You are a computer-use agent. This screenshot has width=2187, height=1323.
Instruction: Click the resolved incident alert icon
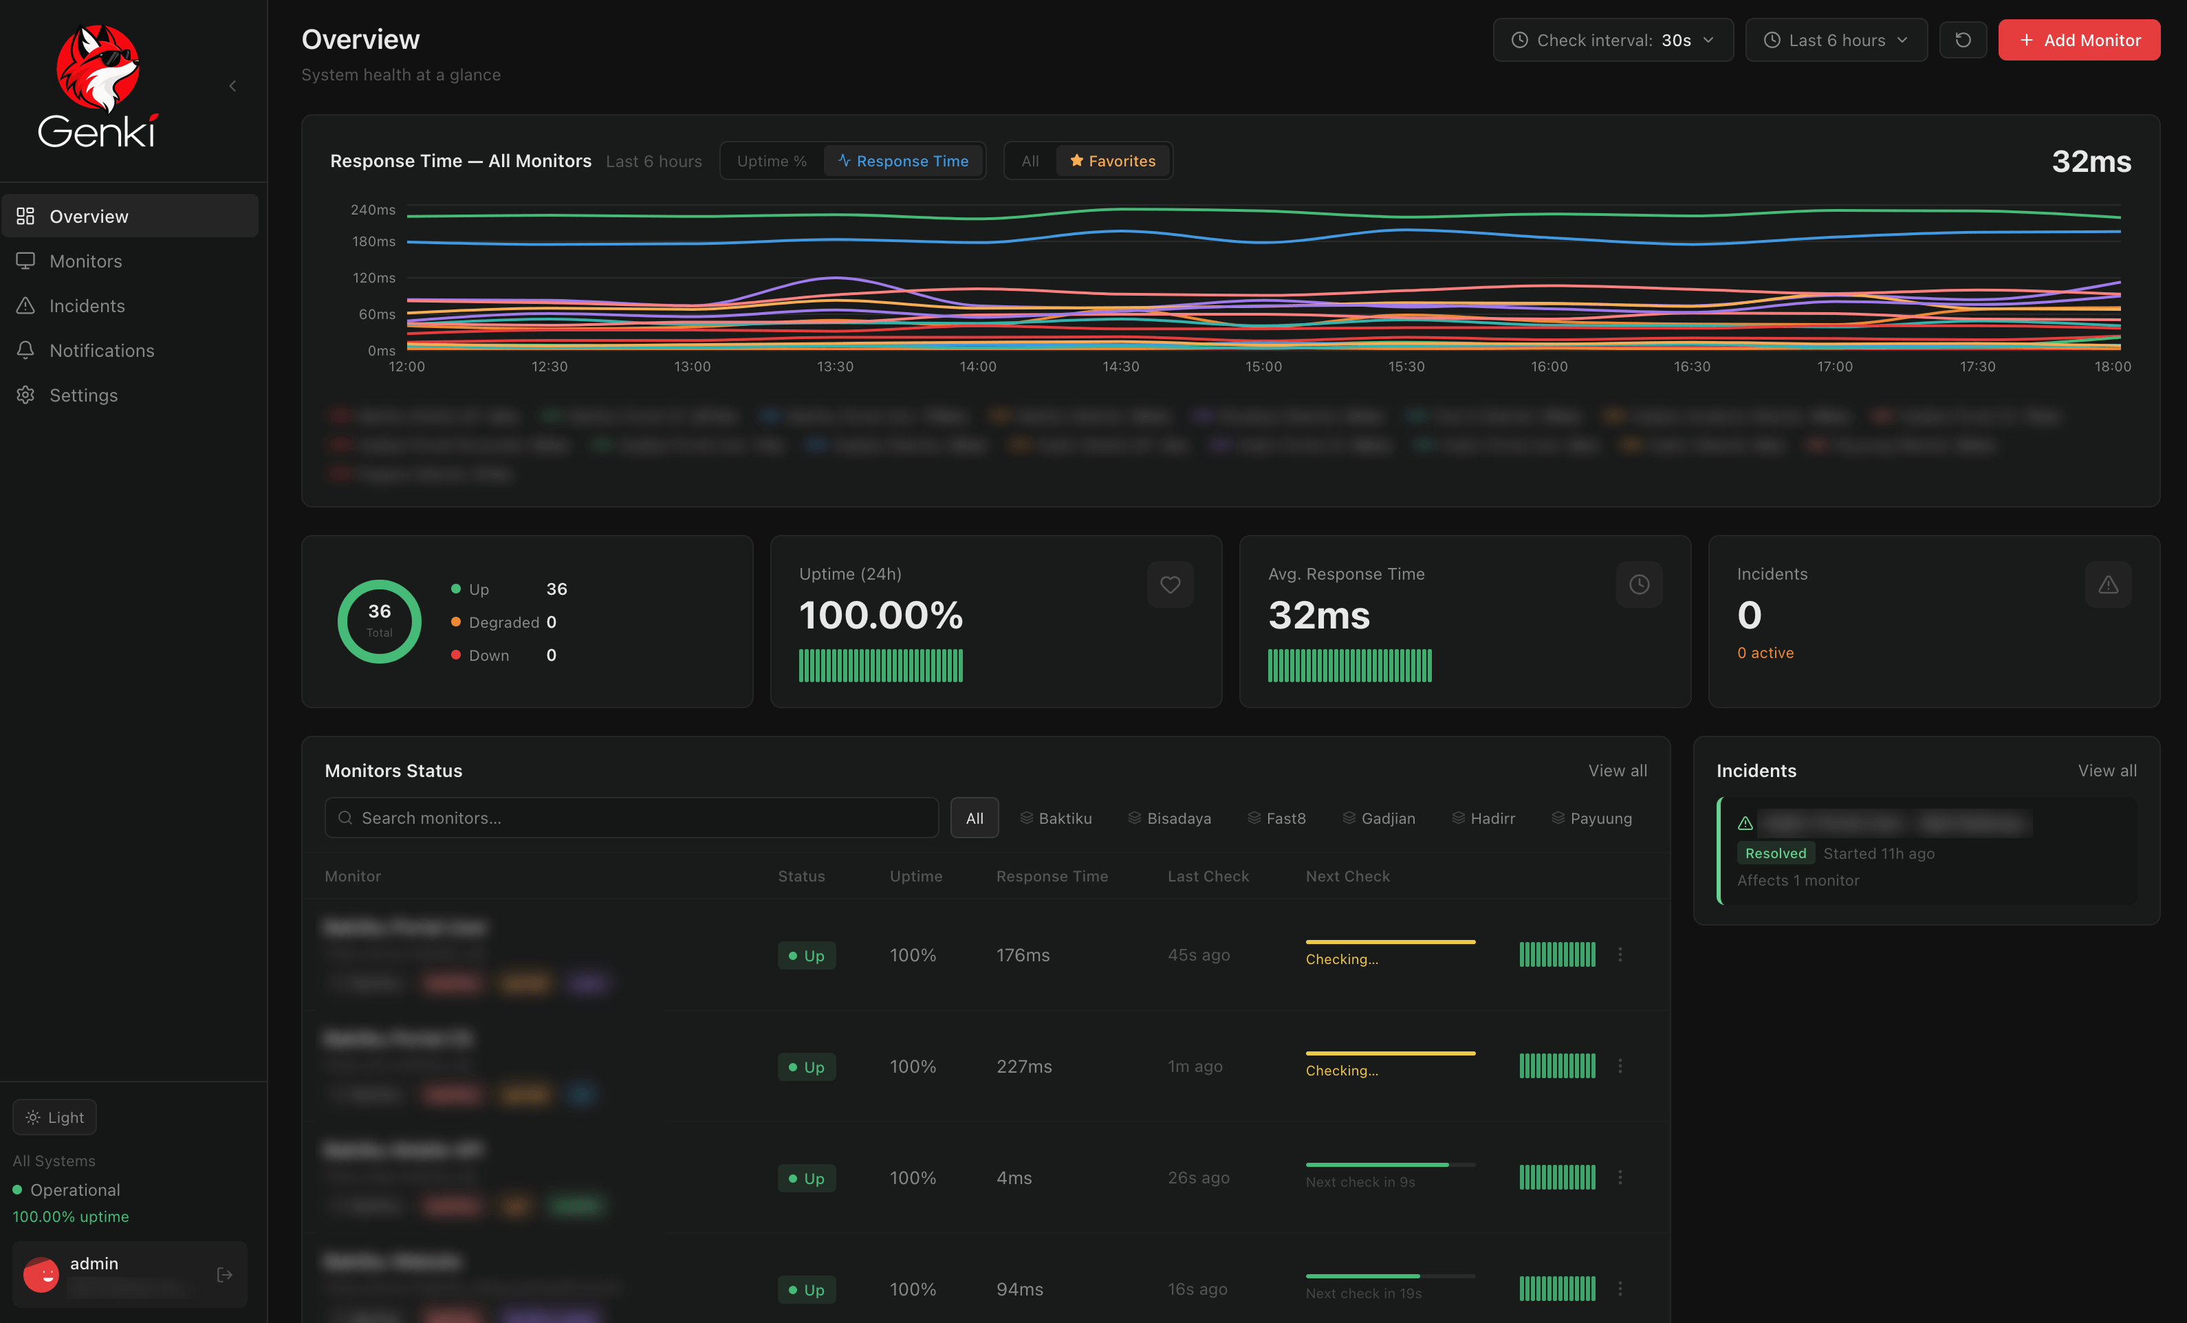(1745, 822)
